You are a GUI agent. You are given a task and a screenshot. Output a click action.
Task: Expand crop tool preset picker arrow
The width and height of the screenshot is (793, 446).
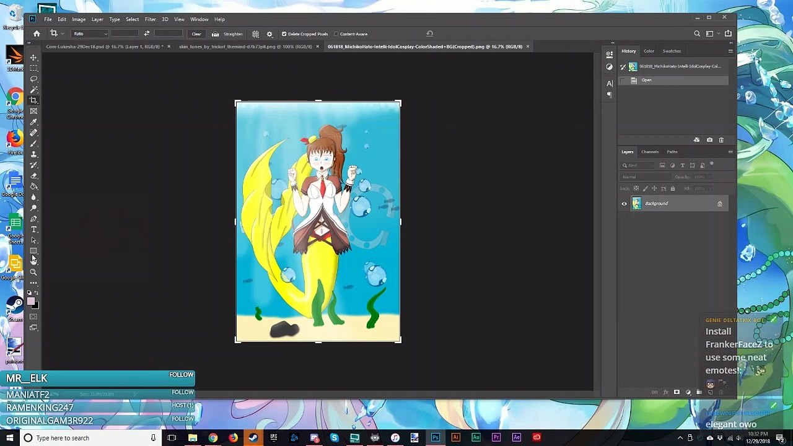pos(63,34)
